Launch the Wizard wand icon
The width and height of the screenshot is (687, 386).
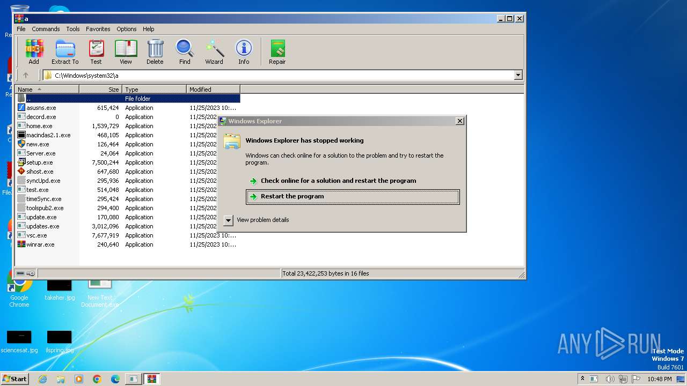[214, 52]
